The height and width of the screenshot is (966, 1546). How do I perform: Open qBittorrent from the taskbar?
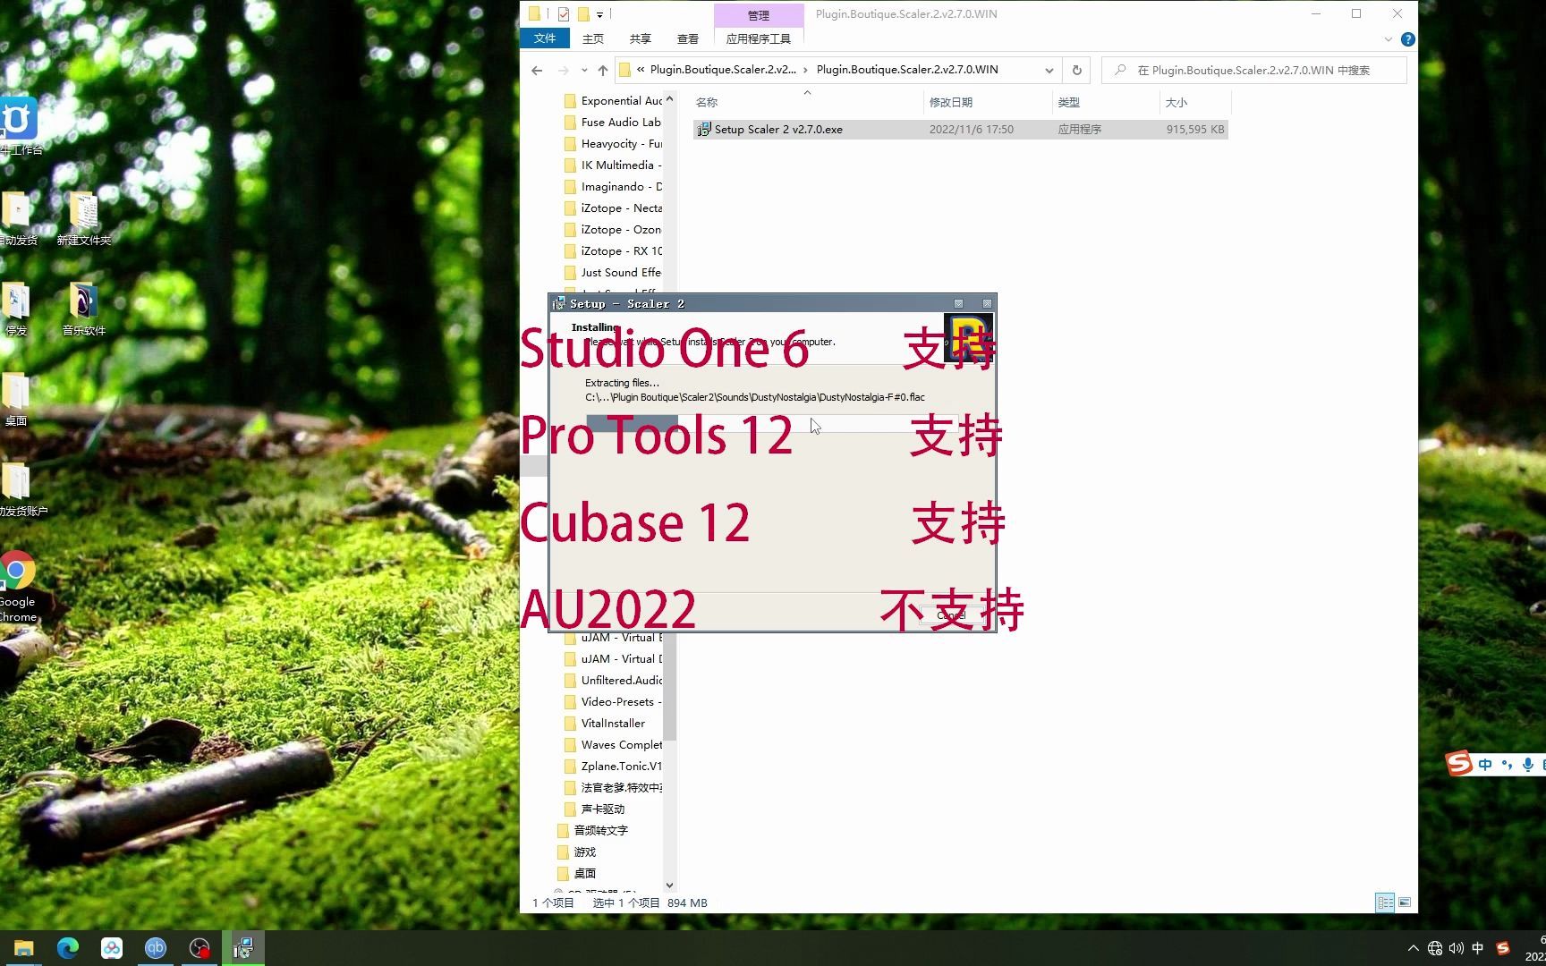pyautogui.click(x=156, y=947)
